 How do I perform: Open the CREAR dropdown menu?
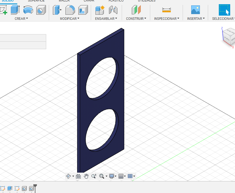tap(21, 19)
